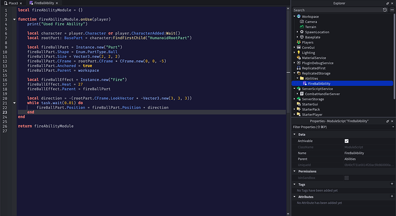Expand the Lighting tree node
Viewport: 396px width, 216px height.
coord(294,53)
